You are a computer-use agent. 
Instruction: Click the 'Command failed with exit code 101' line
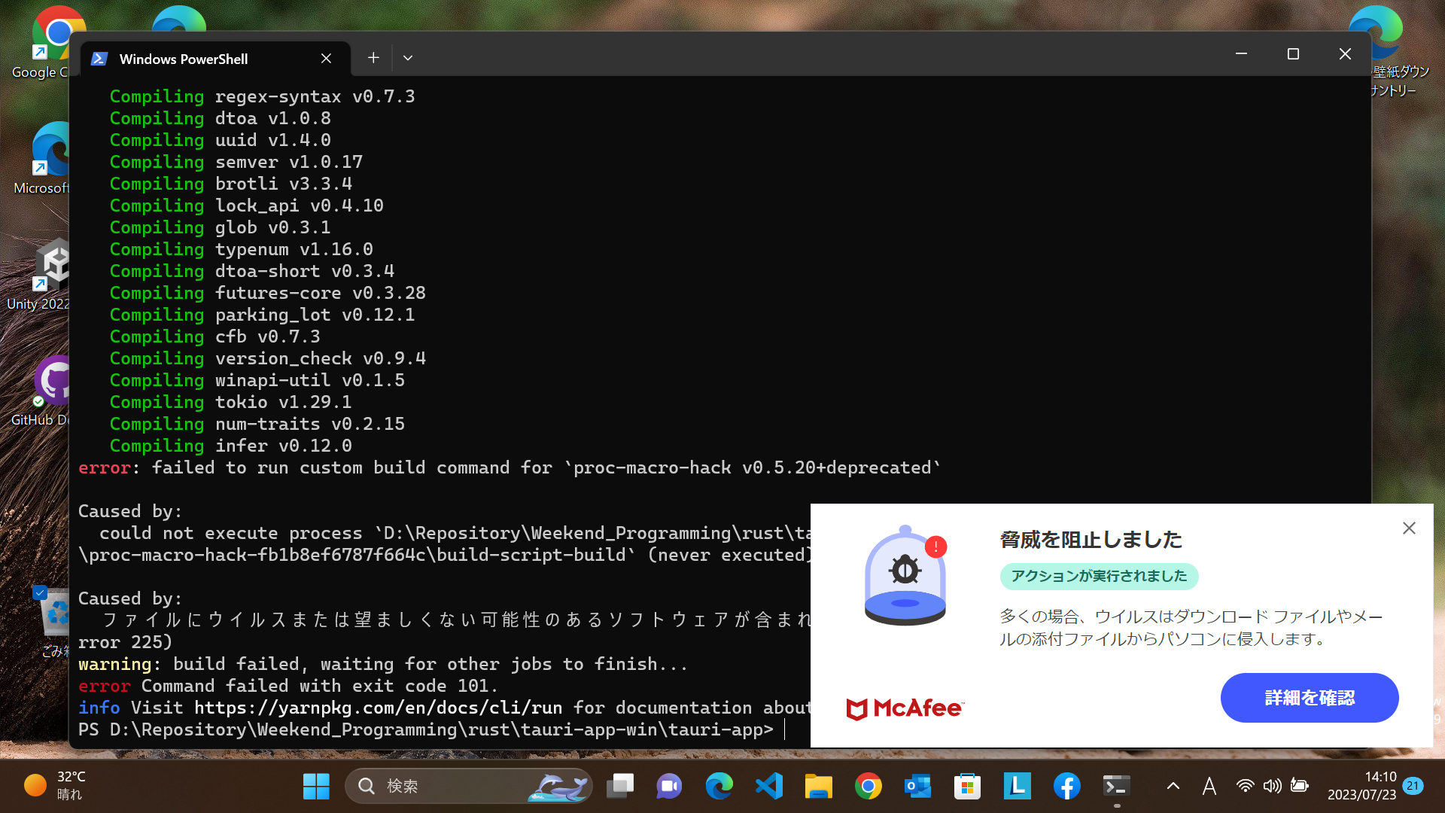pos(288,686)
